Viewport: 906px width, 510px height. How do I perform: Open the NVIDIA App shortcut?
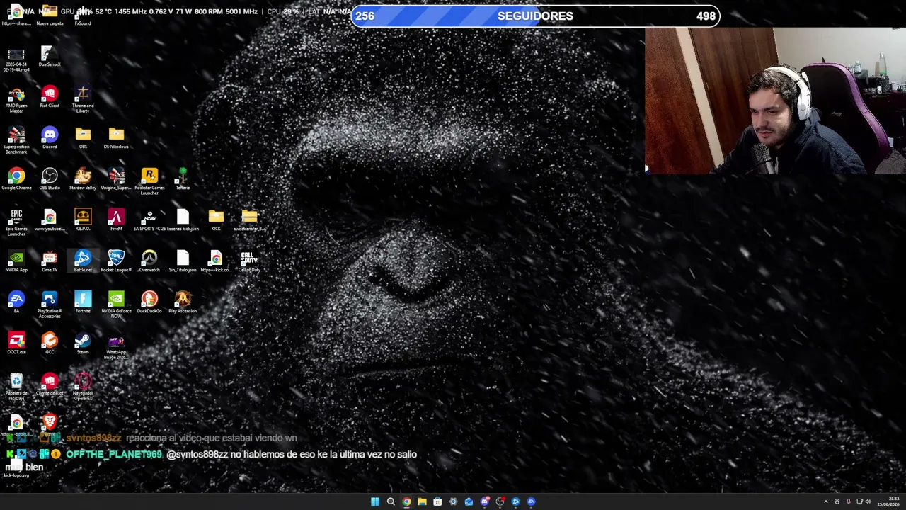click(16, 261)
